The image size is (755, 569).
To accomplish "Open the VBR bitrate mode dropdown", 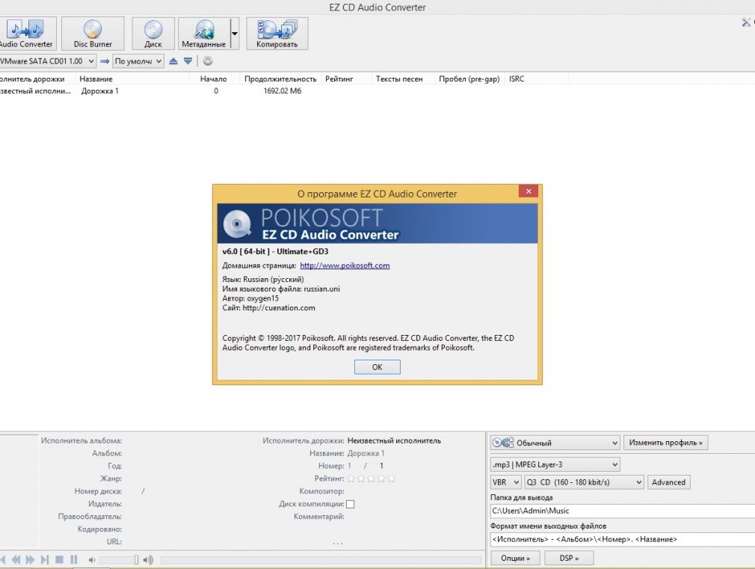I will [x=505, y=482].
